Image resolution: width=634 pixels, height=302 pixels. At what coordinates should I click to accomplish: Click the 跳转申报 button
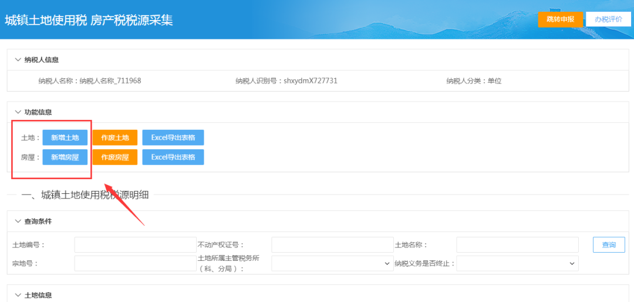tap(560, 19)
